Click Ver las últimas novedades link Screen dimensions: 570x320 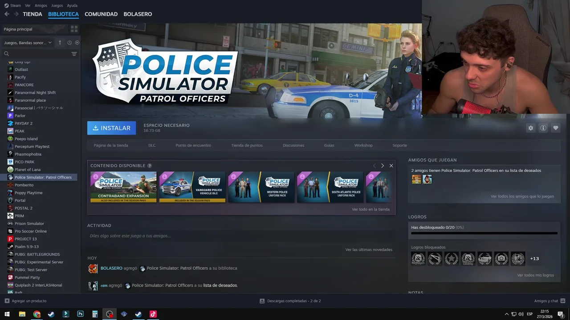[x=369, y=250]
